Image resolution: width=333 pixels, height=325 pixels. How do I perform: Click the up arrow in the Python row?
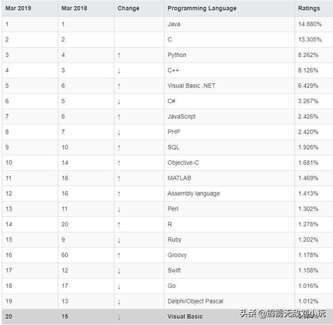(119, 55)
